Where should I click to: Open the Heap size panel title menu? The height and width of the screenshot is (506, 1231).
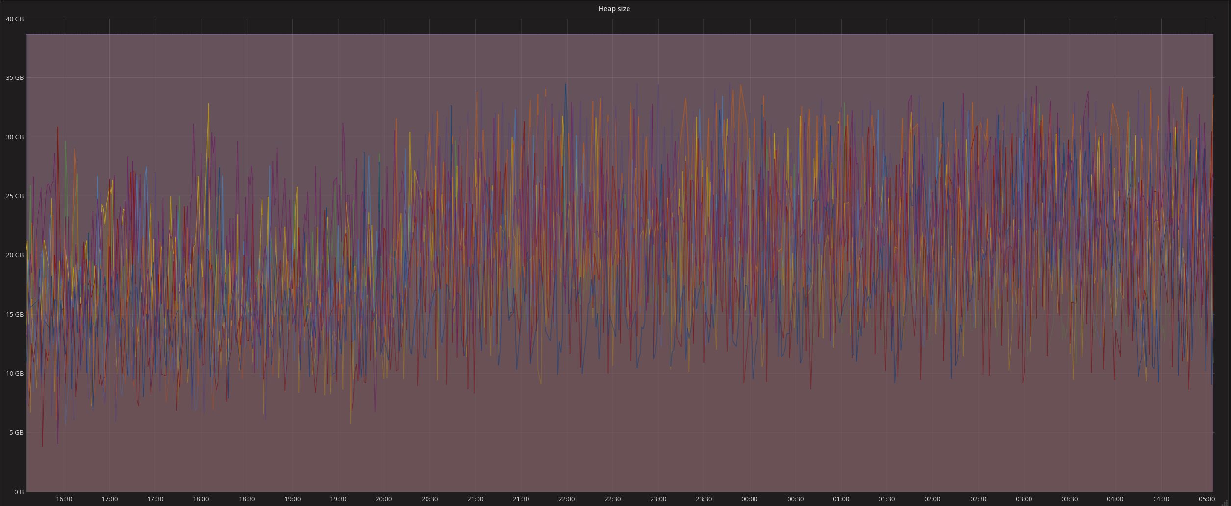[x=614, y=9]
